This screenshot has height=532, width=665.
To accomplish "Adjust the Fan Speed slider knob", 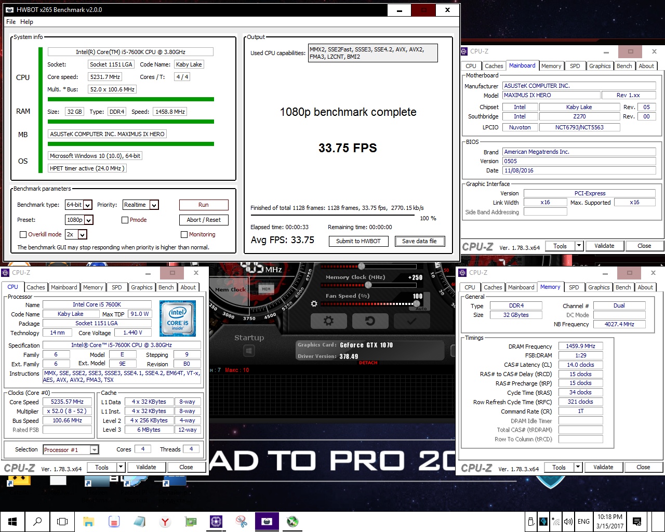I will pos(417,304).
